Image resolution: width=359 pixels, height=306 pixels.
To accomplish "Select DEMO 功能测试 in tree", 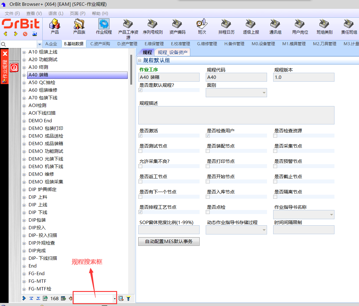I will [x=46, y=151].
